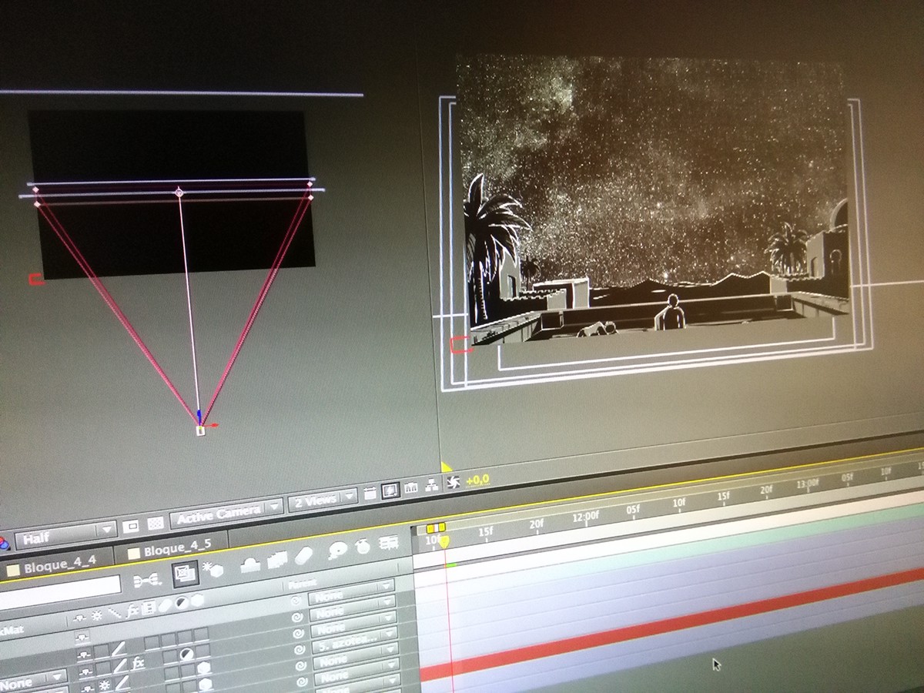Click the camera point of interest in left view
Viewport: 924px width, 693px height.
(179, 192)
